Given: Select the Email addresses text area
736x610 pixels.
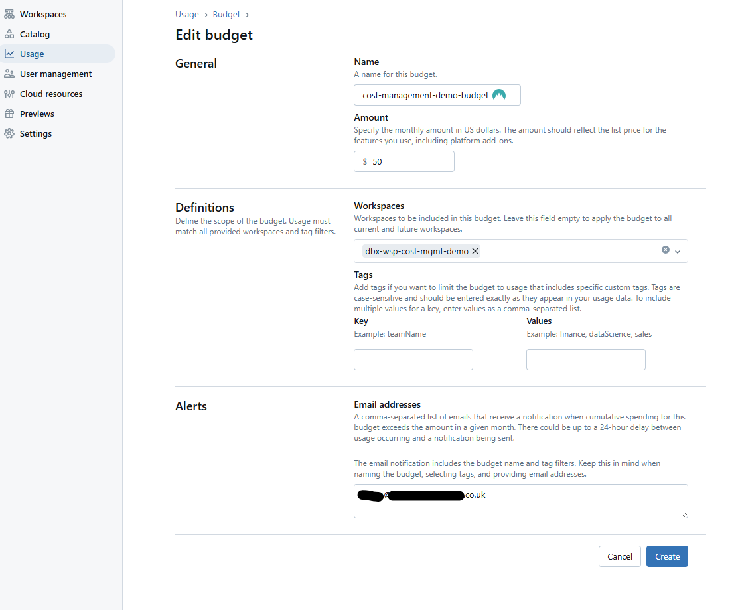Looking at the screenshot, I should 521,501.
